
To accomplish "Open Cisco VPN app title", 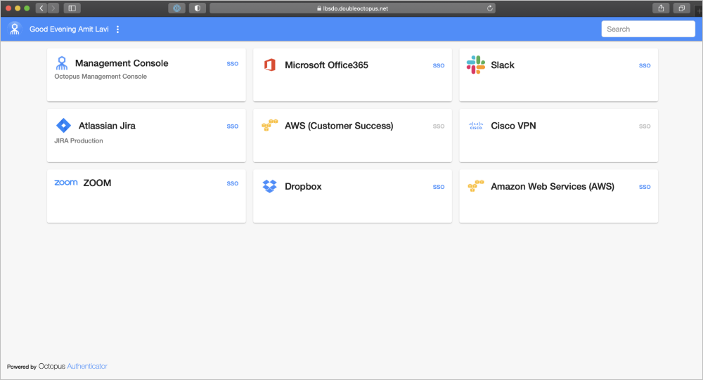I will coord(513,126).
